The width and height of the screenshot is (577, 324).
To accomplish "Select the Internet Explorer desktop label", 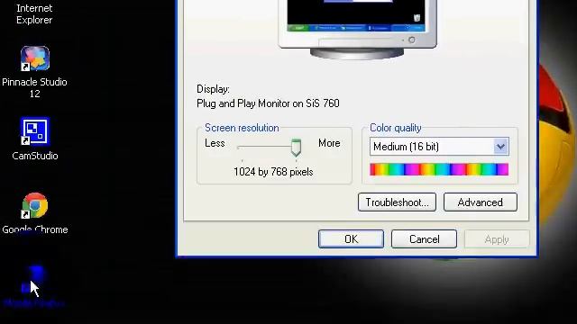I will pos(34,14).
